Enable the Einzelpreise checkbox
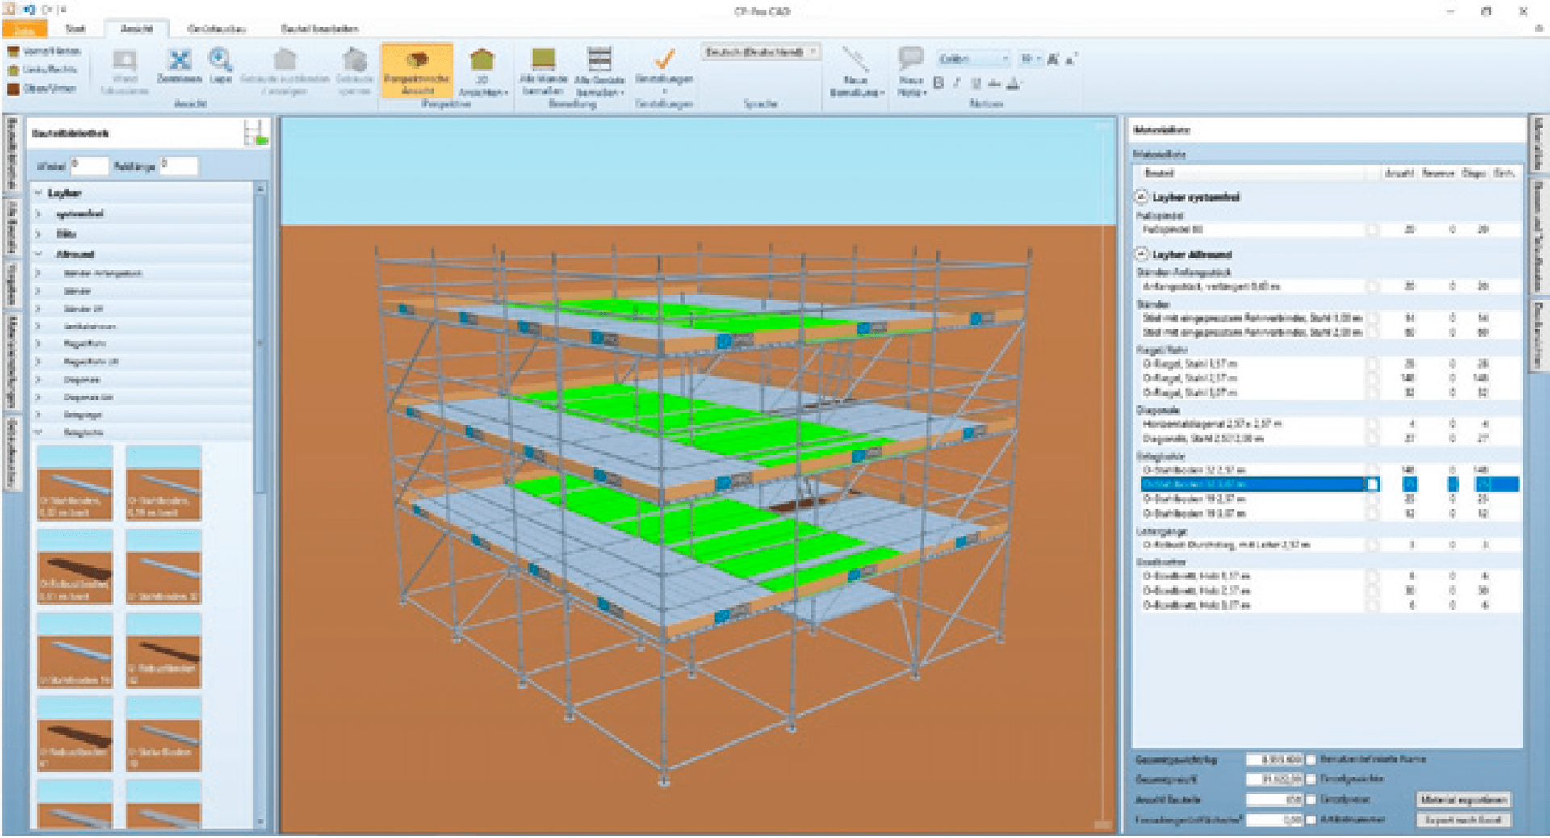 (x=1310, y=799)
